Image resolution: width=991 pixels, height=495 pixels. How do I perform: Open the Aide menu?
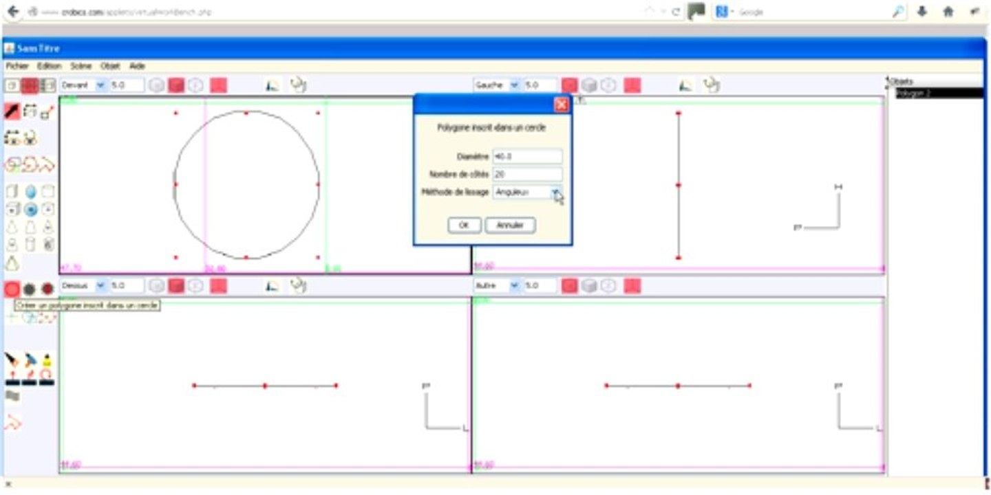[x=137, y=66]
